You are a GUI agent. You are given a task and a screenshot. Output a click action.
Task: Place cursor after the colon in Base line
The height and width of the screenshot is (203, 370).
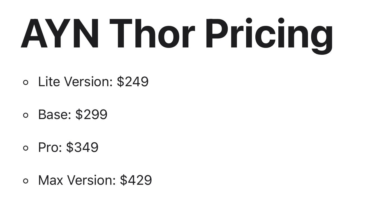tap(72, 115)
